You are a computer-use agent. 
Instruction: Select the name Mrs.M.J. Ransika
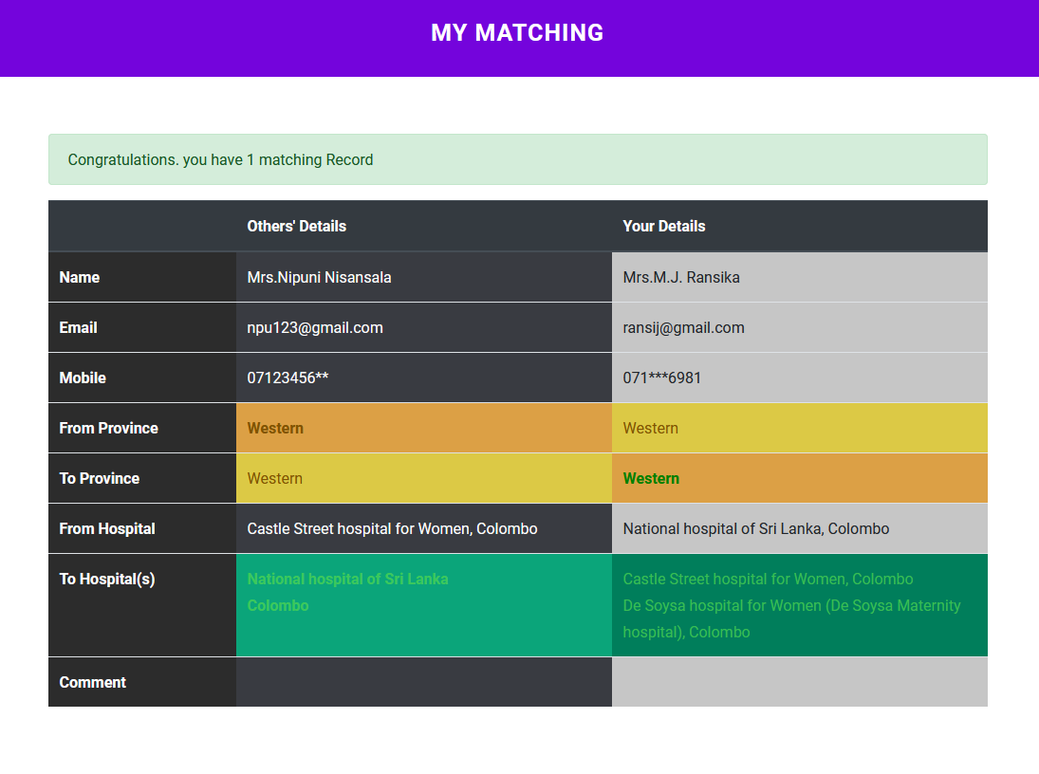(x=680, y=277)
